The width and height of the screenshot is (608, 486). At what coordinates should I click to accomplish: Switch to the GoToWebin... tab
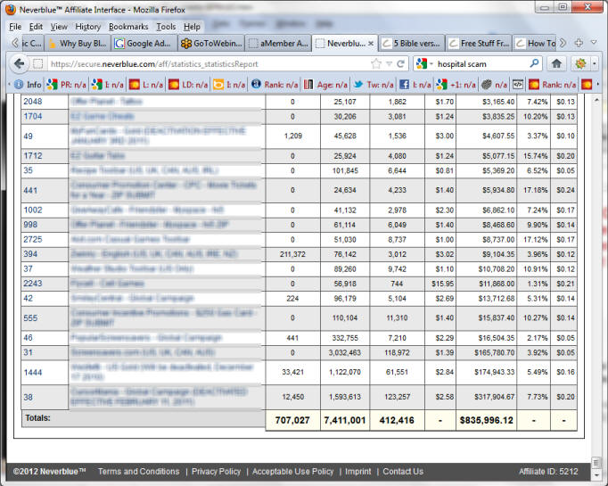click(x=211, y=44)
